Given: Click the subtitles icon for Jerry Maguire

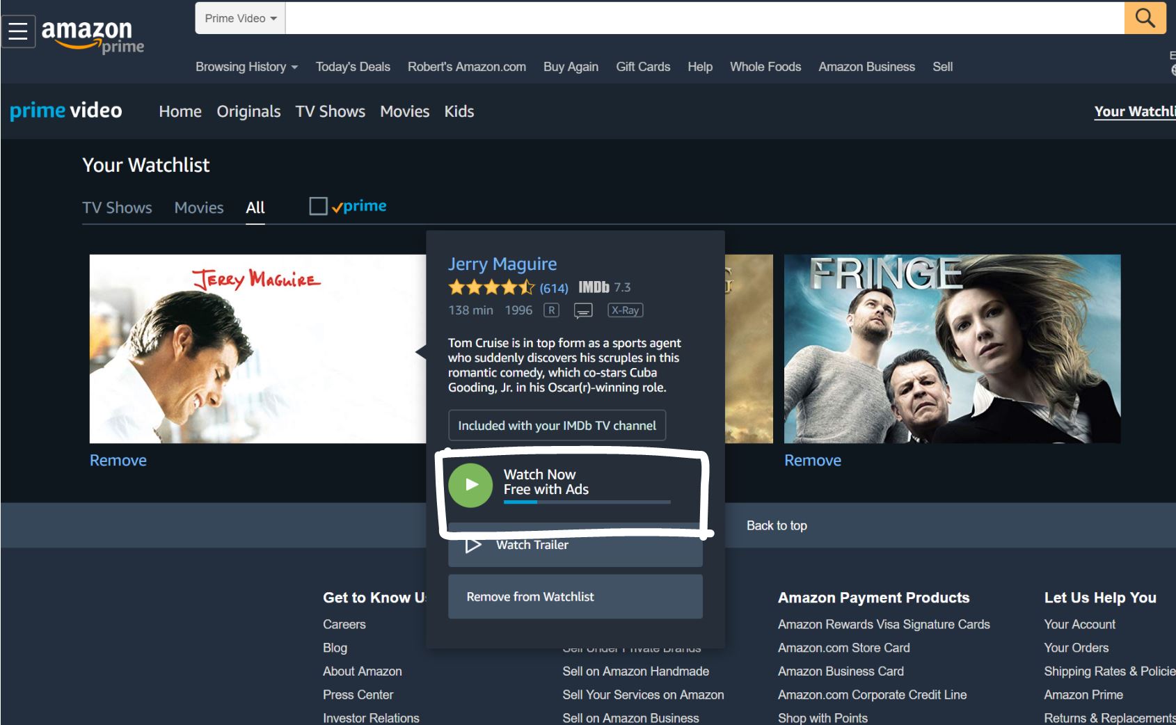Looking at the screenshot, I should pyautogui.click(x=583, y=310).
